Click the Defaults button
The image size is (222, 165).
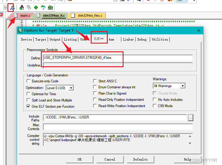pos(141,159)
